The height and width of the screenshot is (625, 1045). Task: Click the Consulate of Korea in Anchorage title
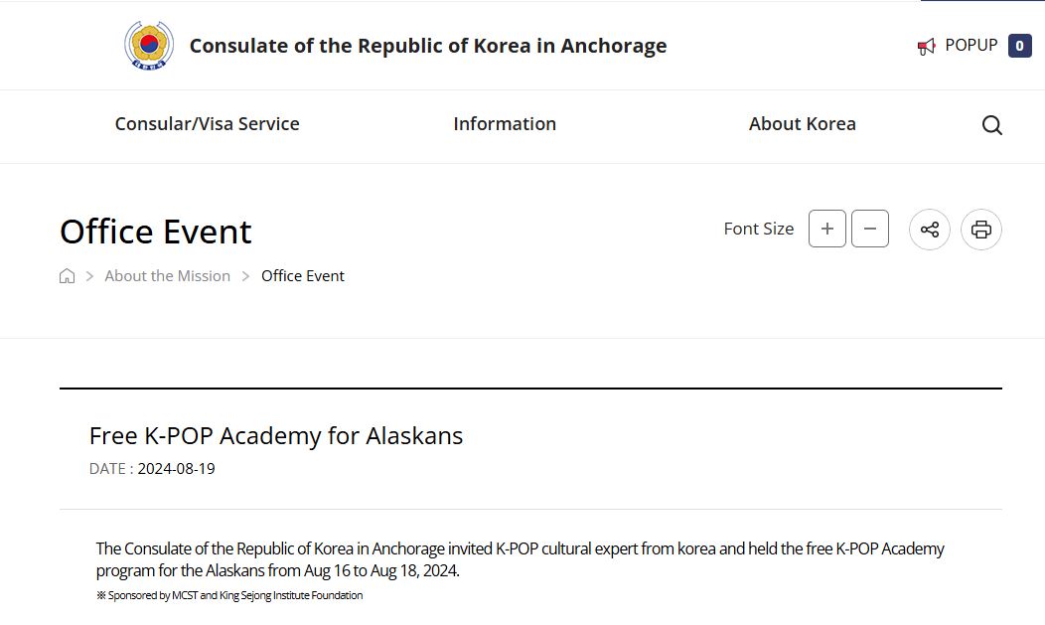(428, 46)
